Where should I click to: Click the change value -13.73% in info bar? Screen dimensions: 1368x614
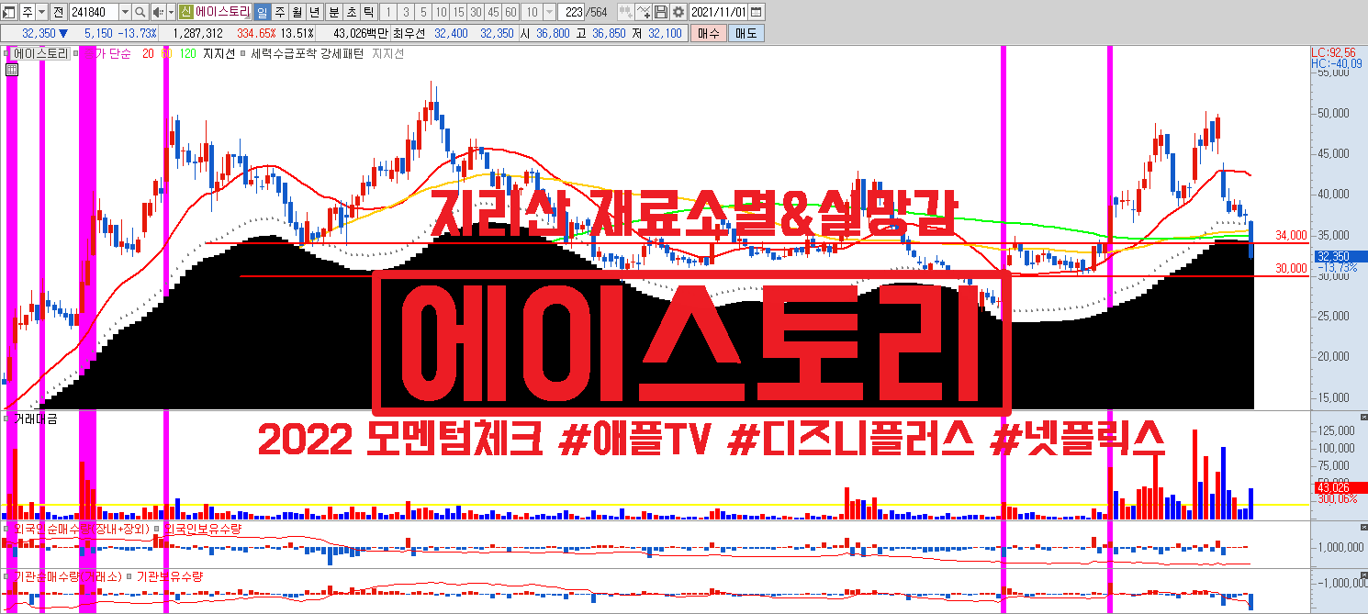pyautogui.click(x=137, y=33)
